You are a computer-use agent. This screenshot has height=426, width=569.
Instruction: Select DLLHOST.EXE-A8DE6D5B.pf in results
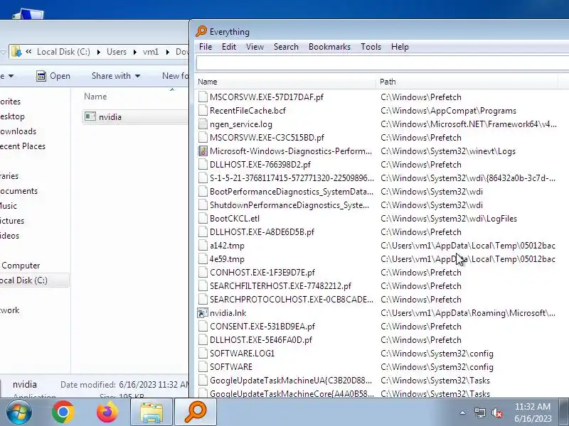click(x=262, y=232)
